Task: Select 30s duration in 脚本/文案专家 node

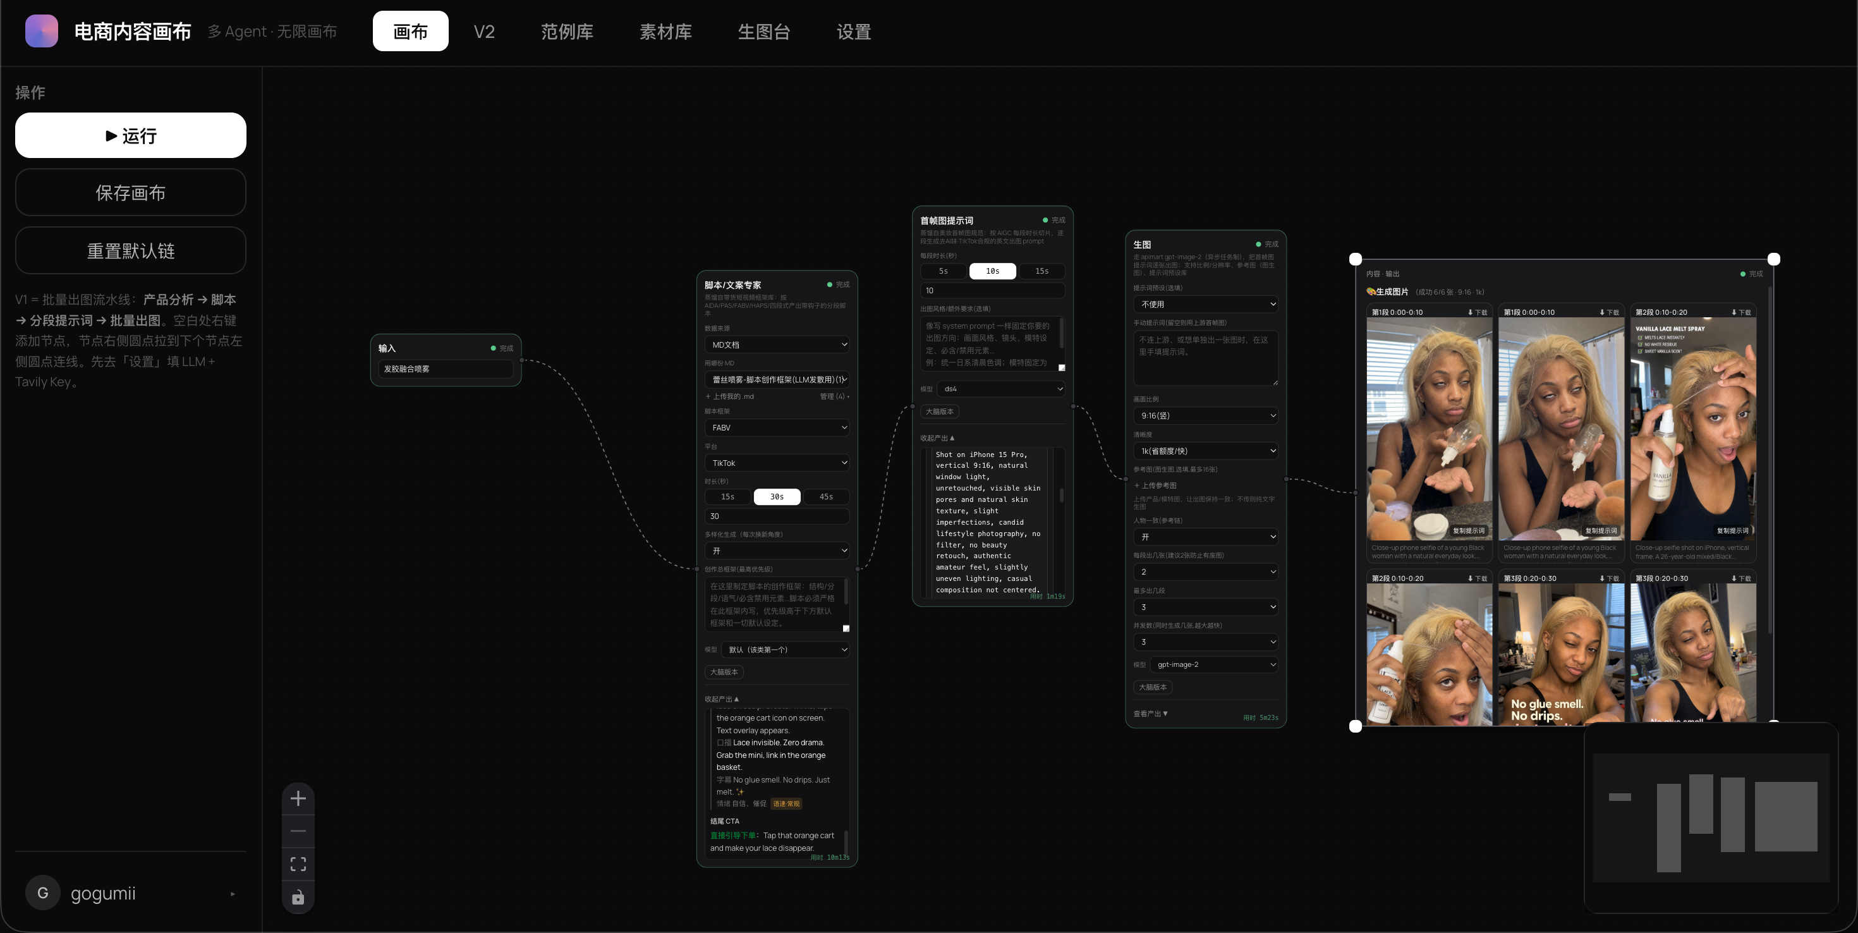Action: click(777, 496)
